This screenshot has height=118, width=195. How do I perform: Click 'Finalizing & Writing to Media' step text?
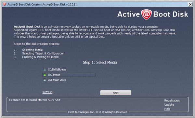coord(40,57)
